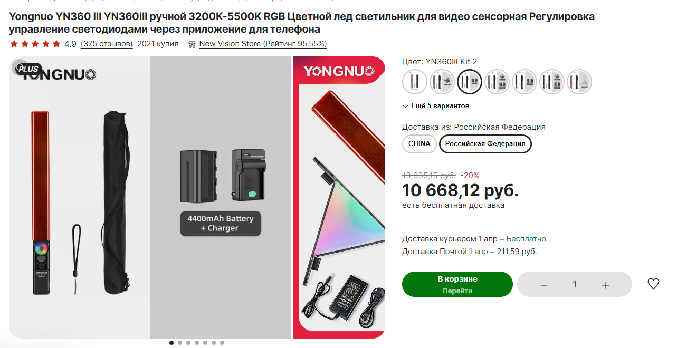Jump to the third image carousel dot
Image resolution: width=677 pixels, height=348 pixels.
[x=188, y=343]
